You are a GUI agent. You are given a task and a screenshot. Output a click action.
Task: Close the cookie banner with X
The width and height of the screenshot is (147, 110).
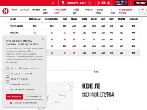pos(43,39)
